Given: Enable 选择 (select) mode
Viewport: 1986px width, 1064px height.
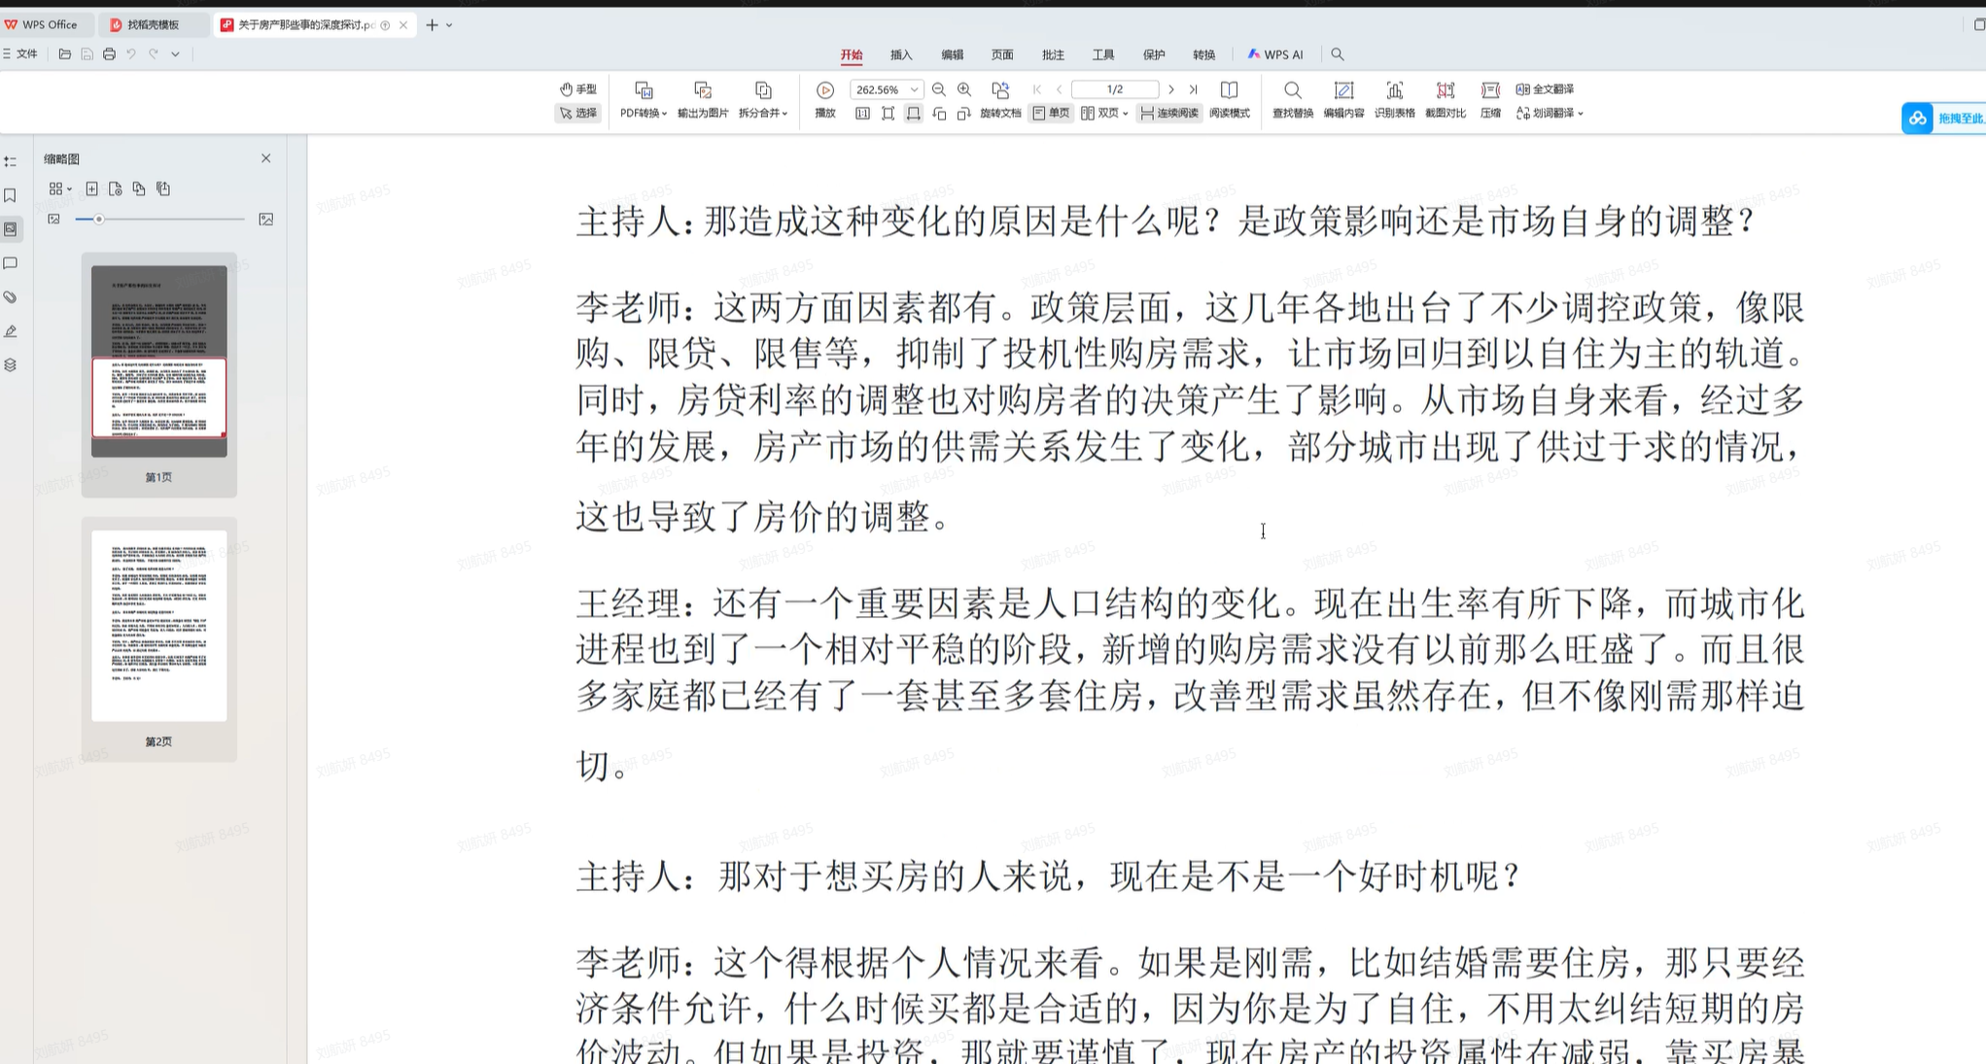Looking at the screenshot, I should point(577,113).
